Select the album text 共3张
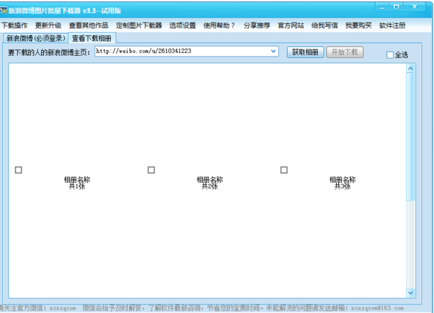The width and height of the screenshot is (434, 313). [x=343, y=187]
